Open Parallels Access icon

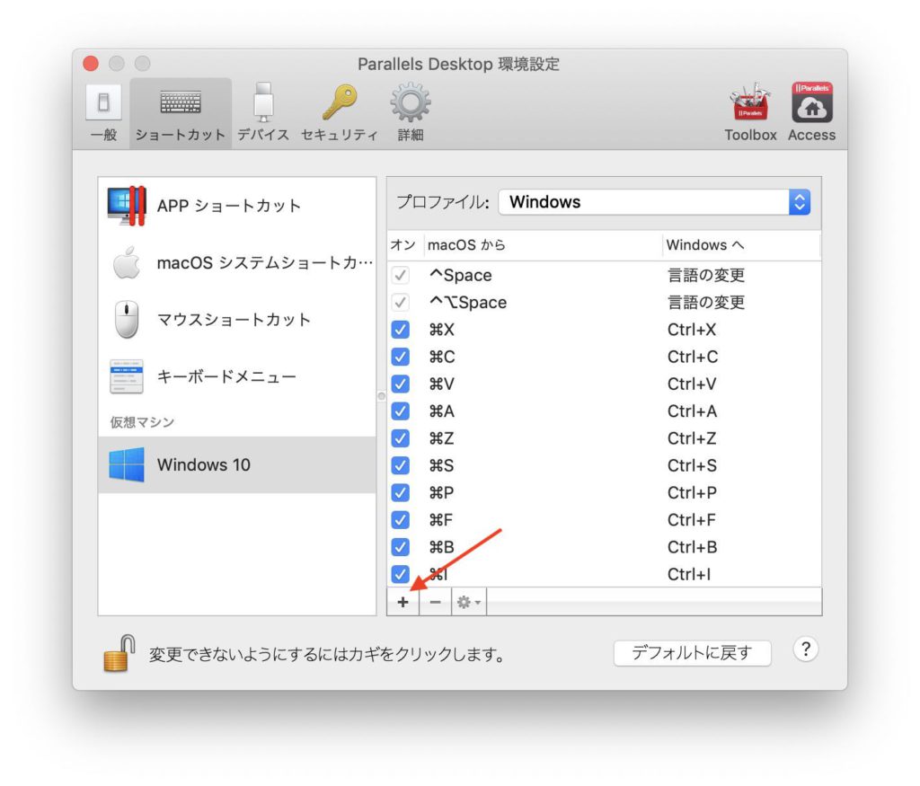pyautogui.click(x=811, y=113)
